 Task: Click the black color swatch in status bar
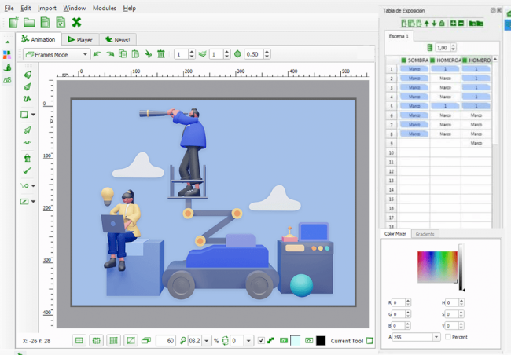click(321, 340)
